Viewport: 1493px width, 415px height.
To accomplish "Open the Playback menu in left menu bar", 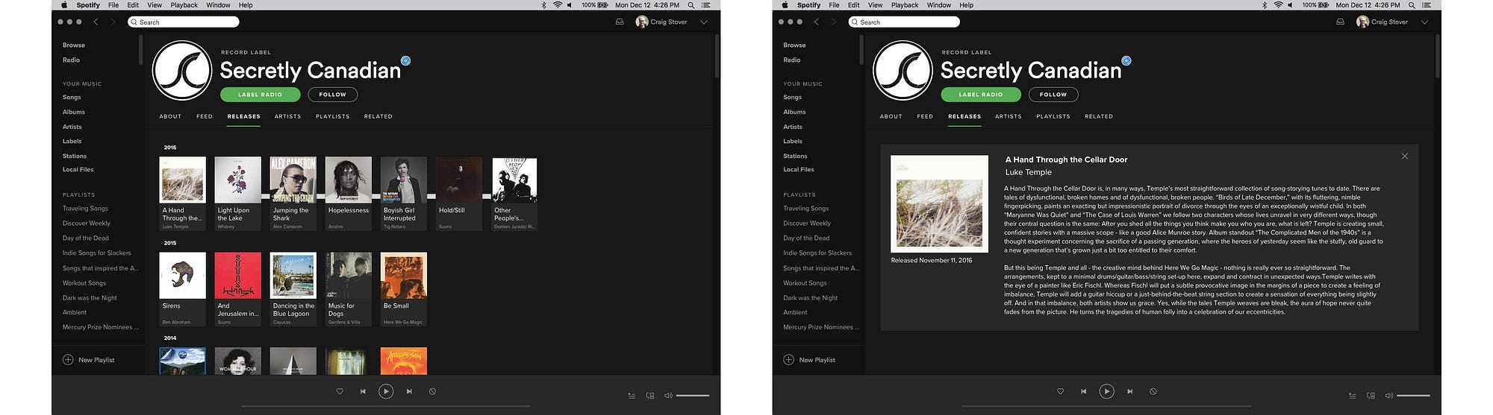I will (184, 4).
